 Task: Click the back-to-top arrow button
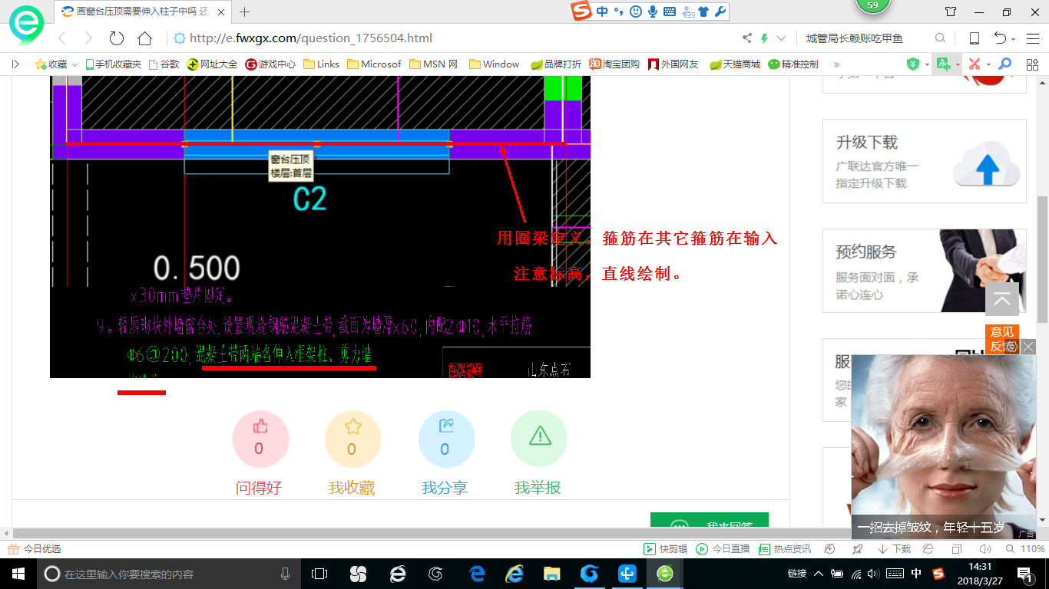[1002, 299]
